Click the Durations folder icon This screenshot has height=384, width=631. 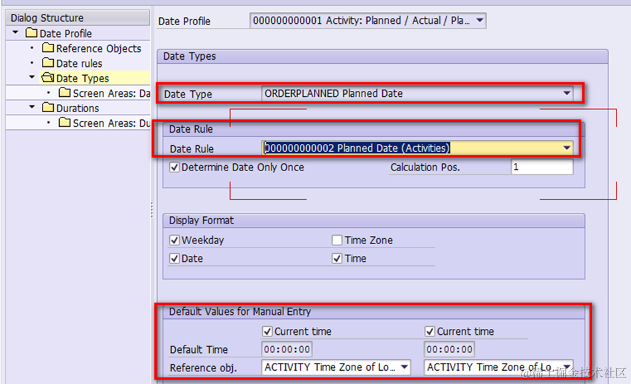(48, 107)
